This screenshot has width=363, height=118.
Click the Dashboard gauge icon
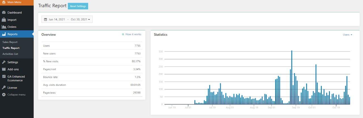(x=4, y=12)
